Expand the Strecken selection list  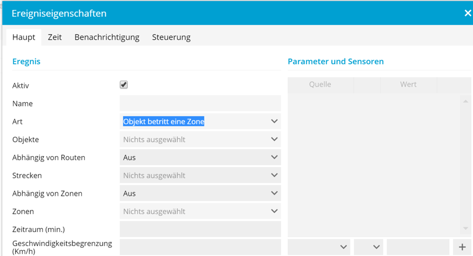[200, 175]
